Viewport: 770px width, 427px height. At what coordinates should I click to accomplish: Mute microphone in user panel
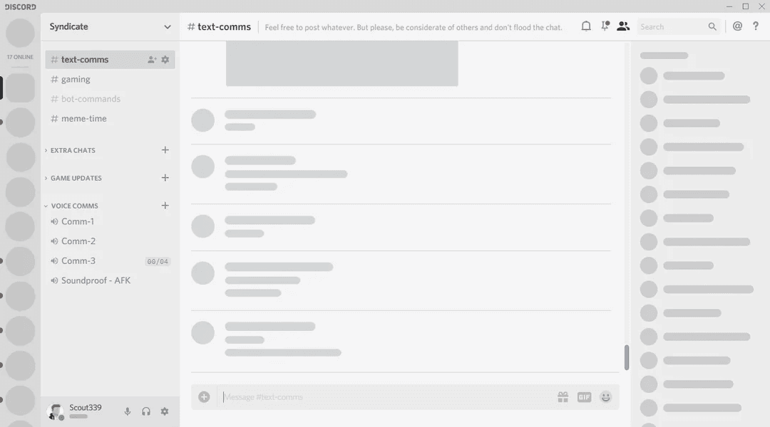(x=127, y=411)
